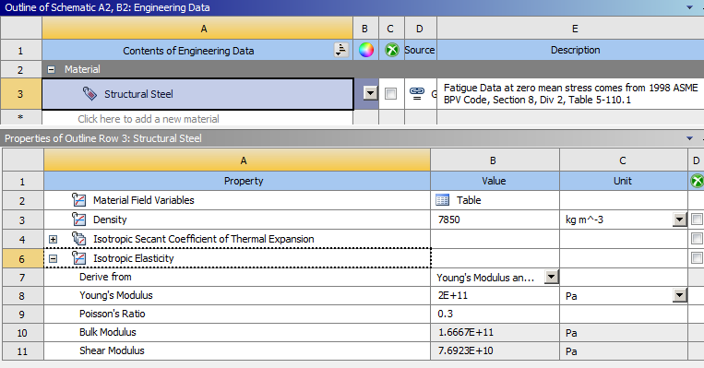Click here to add a new material

149,119
